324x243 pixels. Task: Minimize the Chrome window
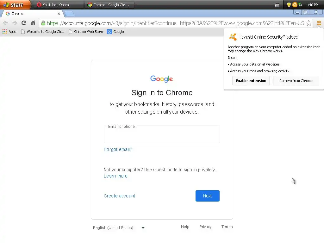click(x=297, y=12)
